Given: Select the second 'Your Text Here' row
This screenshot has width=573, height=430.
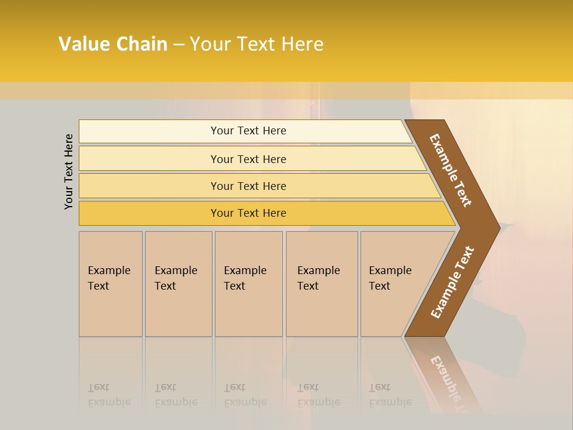Looking at the screenshot, I should coord(248,159).
